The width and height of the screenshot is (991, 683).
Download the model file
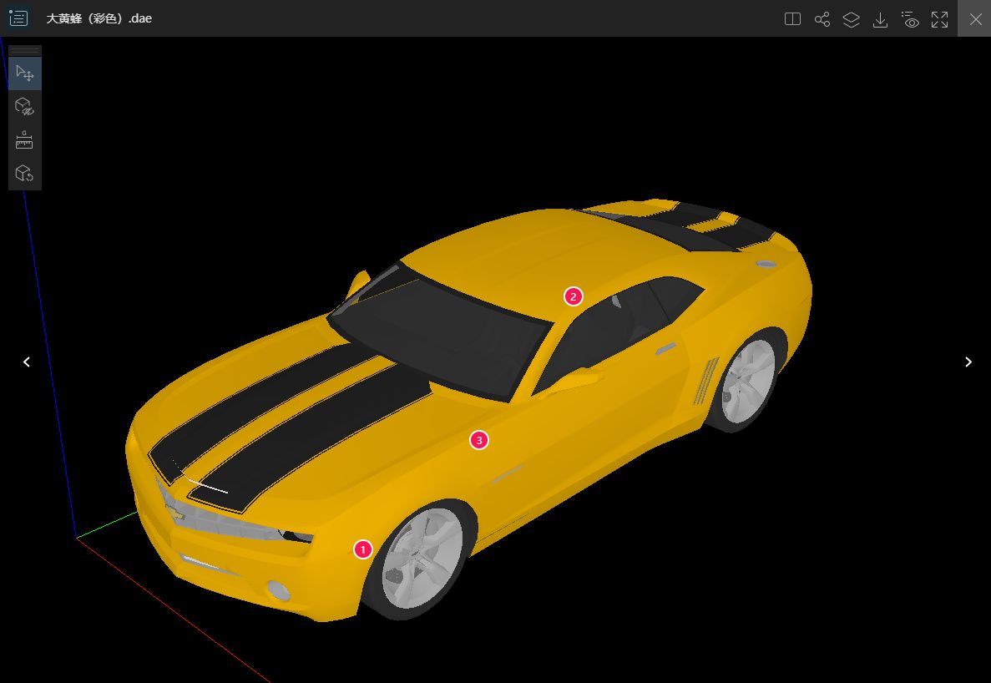(881, 19)
